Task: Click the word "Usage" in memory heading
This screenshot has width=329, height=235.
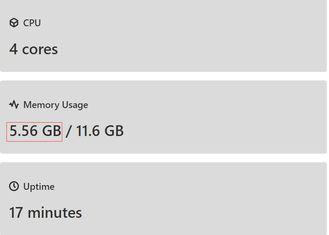Action: [75, 105]
